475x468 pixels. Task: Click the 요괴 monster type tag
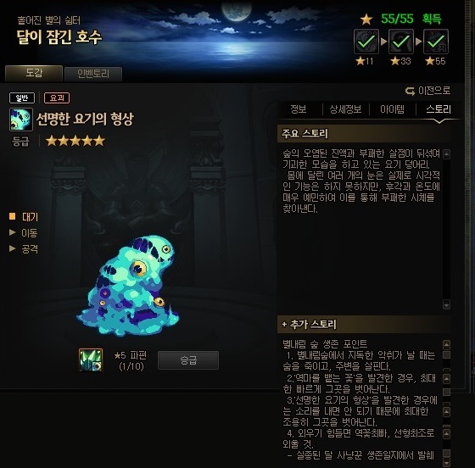coord(57,97)
